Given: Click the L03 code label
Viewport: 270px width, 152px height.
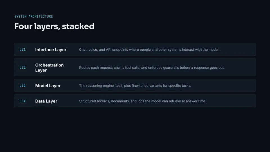Looking at the screenshot, I should click(x=22, y=86).
